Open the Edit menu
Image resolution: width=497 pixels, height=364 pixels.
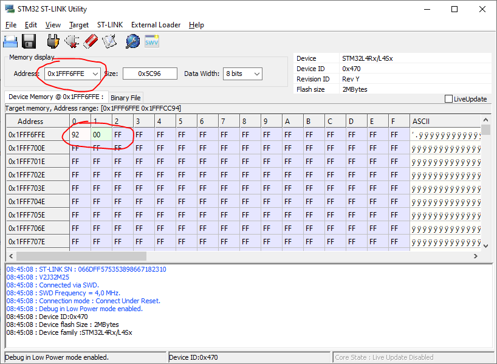click(31, 25)
